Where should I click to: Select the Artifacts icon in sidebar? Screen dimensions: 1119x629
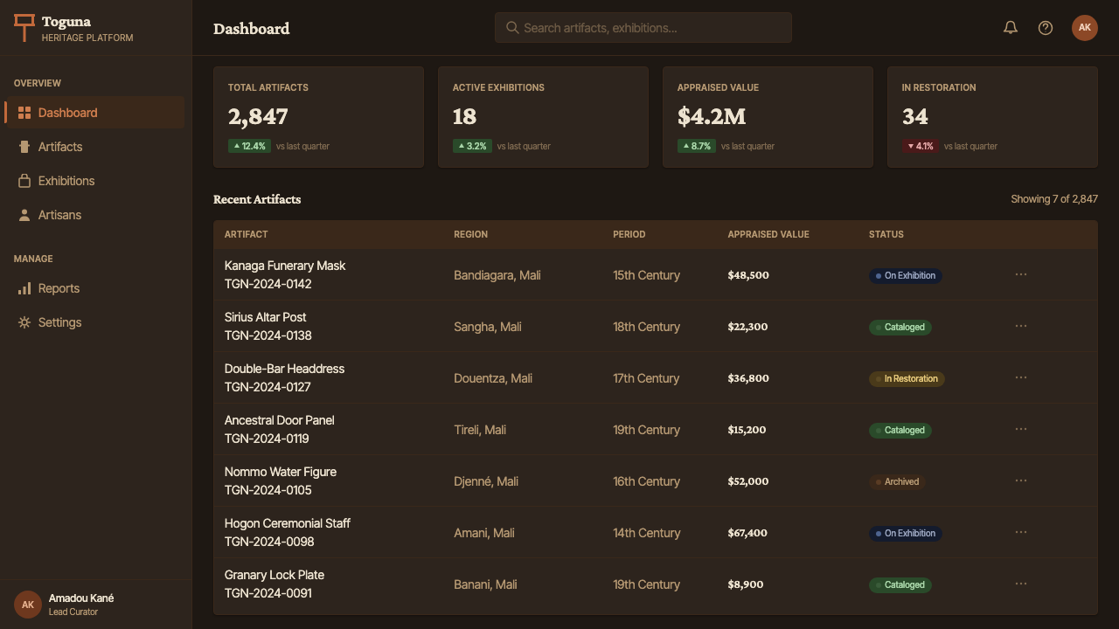coord(24,147)
